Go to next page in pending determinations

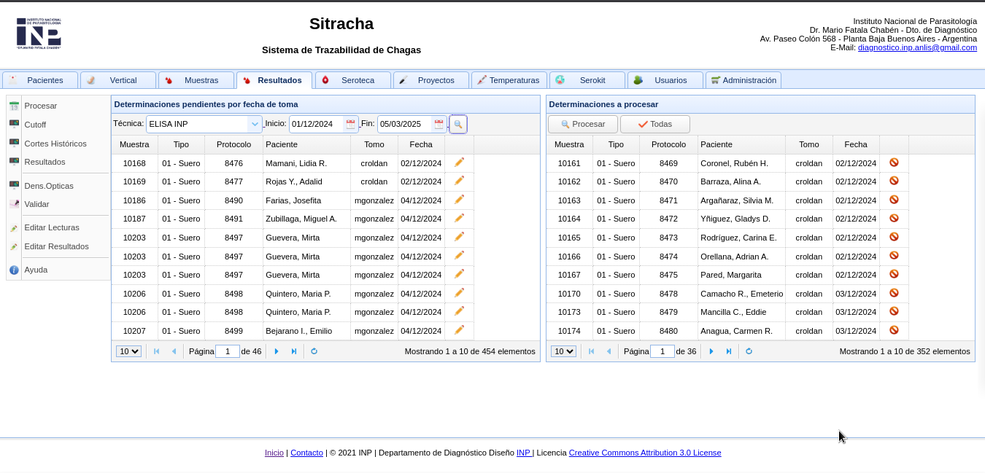[277, 351]
